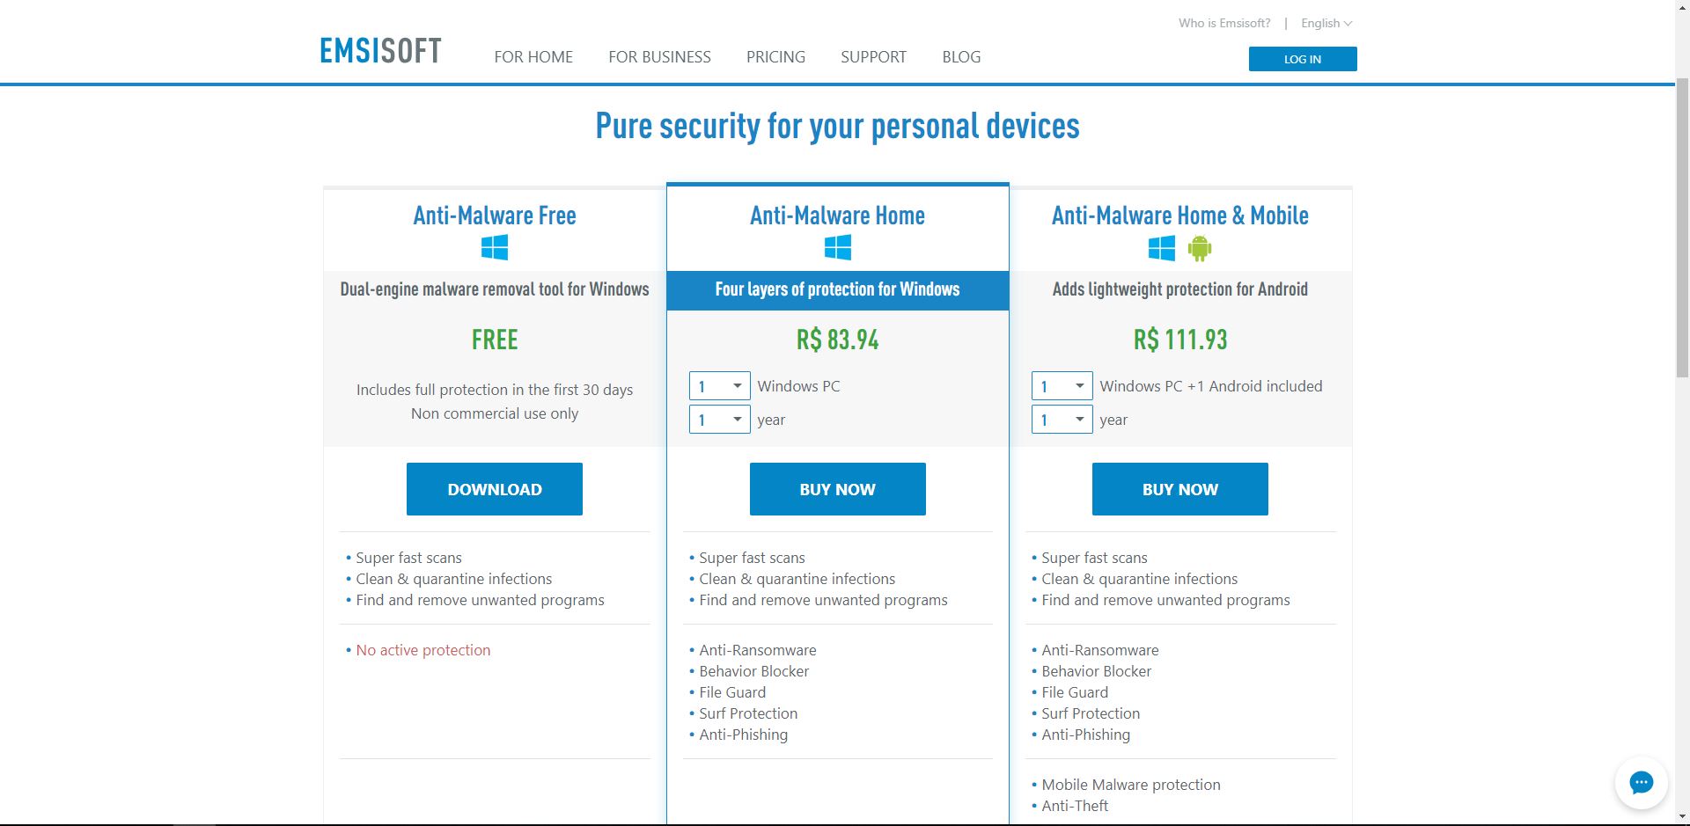Image resolution: width=1690 pixels, height=826 pixels.
Task: Click the Windows icon under Anti-Malware Free
Action: point(495,248)
